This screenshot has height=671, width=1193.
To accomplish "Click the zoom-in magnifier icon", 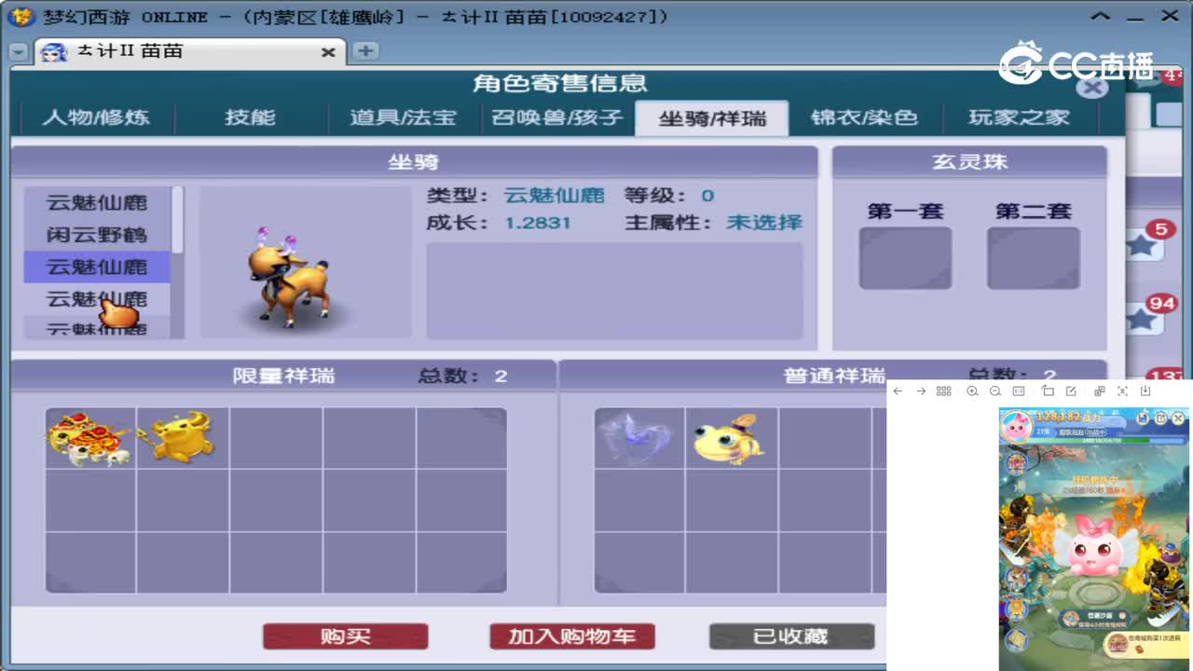I will [972, 391].
